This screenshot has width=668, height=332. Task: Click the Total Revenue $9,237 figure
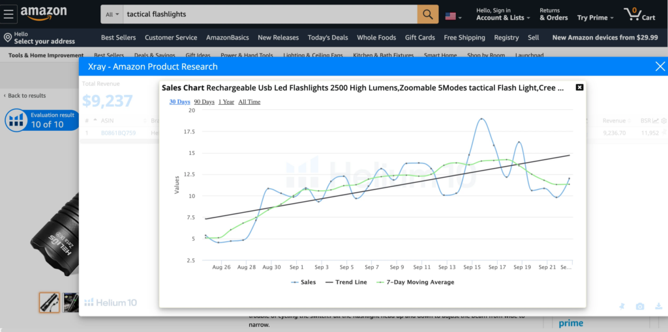108,101
